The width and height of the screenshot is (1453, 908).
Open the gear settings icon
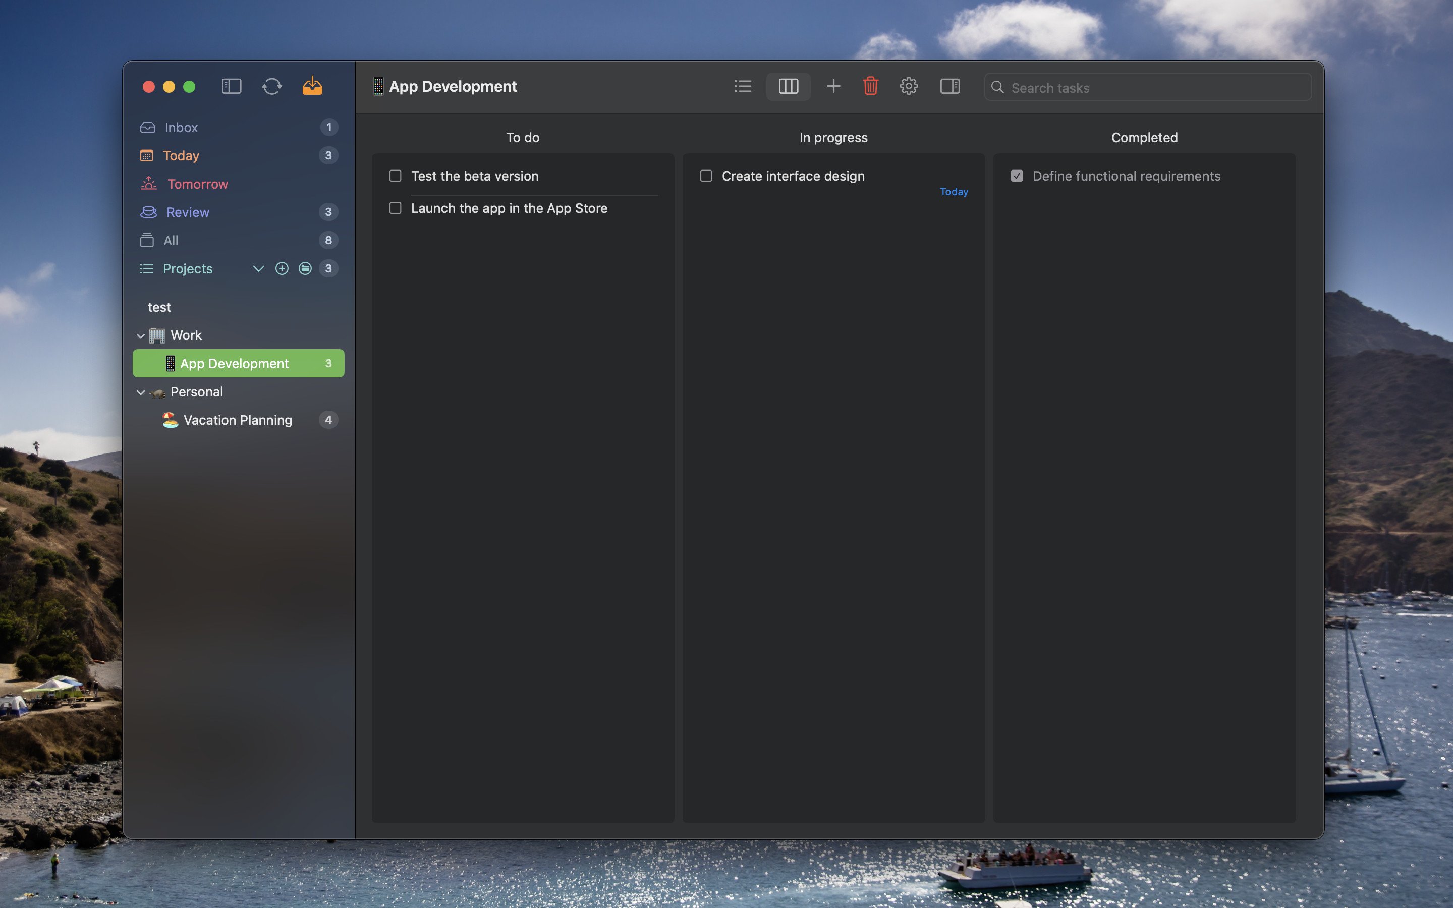tap(909, 86)
